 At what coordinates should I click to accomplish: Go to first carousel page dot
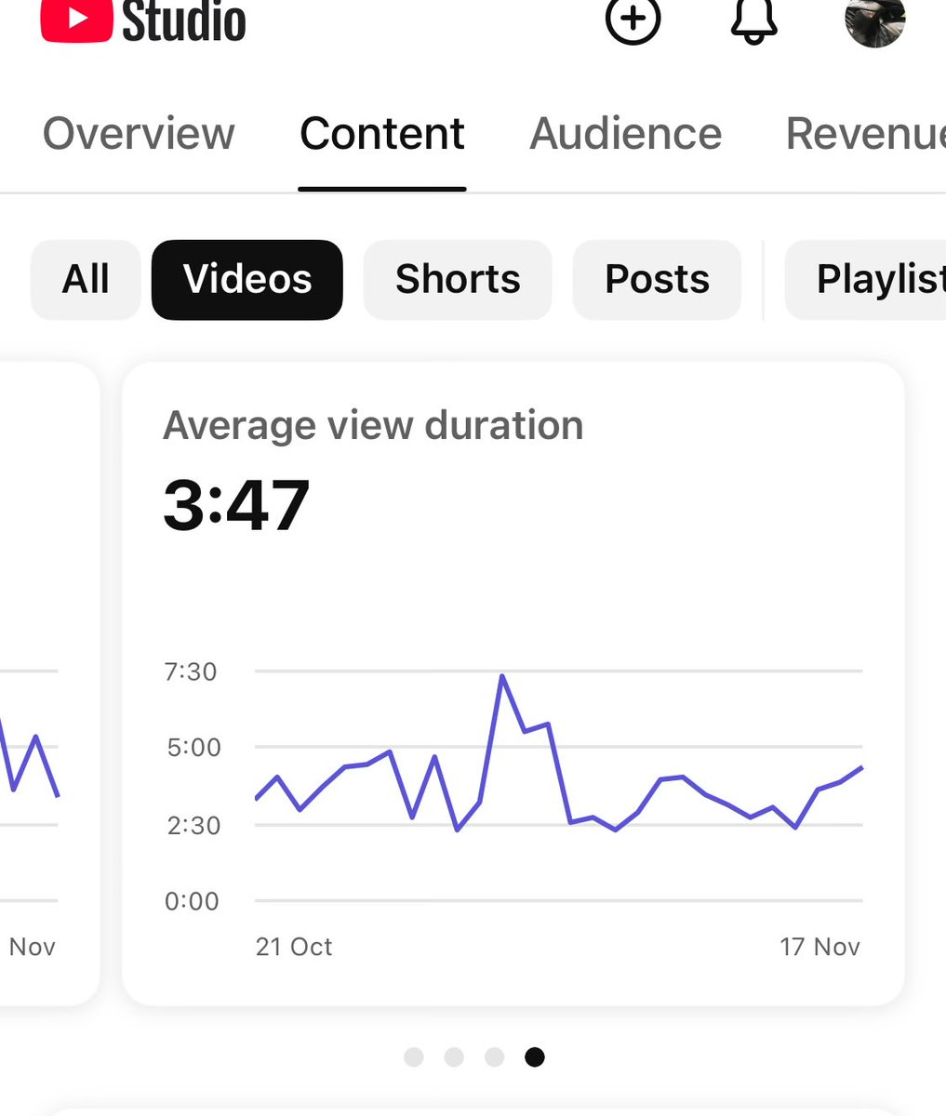[x=414, y=1056]
